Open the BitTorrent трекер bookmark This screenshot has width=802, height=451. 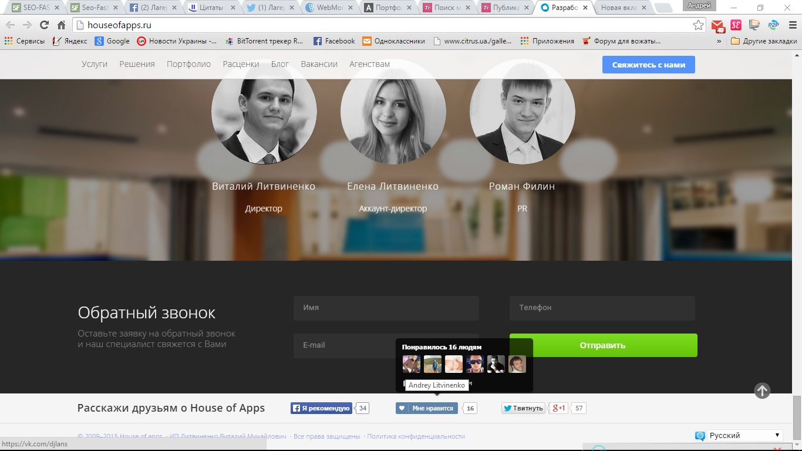point(264,41)
